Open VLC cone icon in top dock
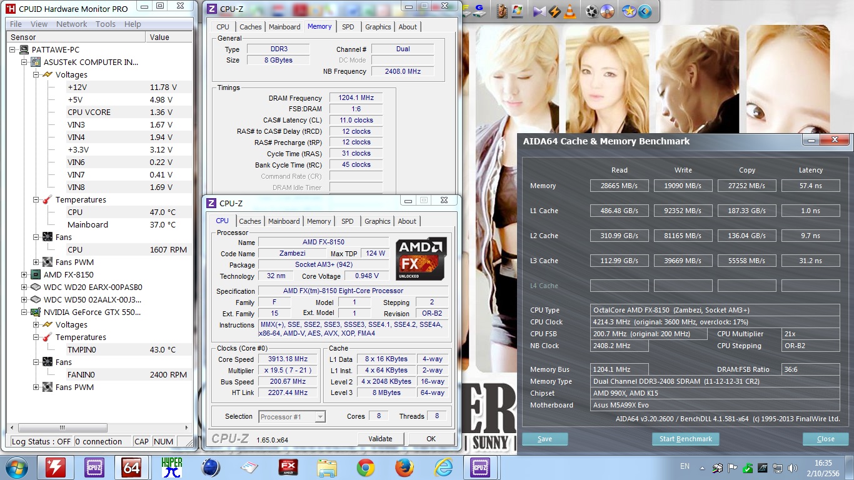The height and width of the screenshot is (480, 854). [x=570, y=11]
